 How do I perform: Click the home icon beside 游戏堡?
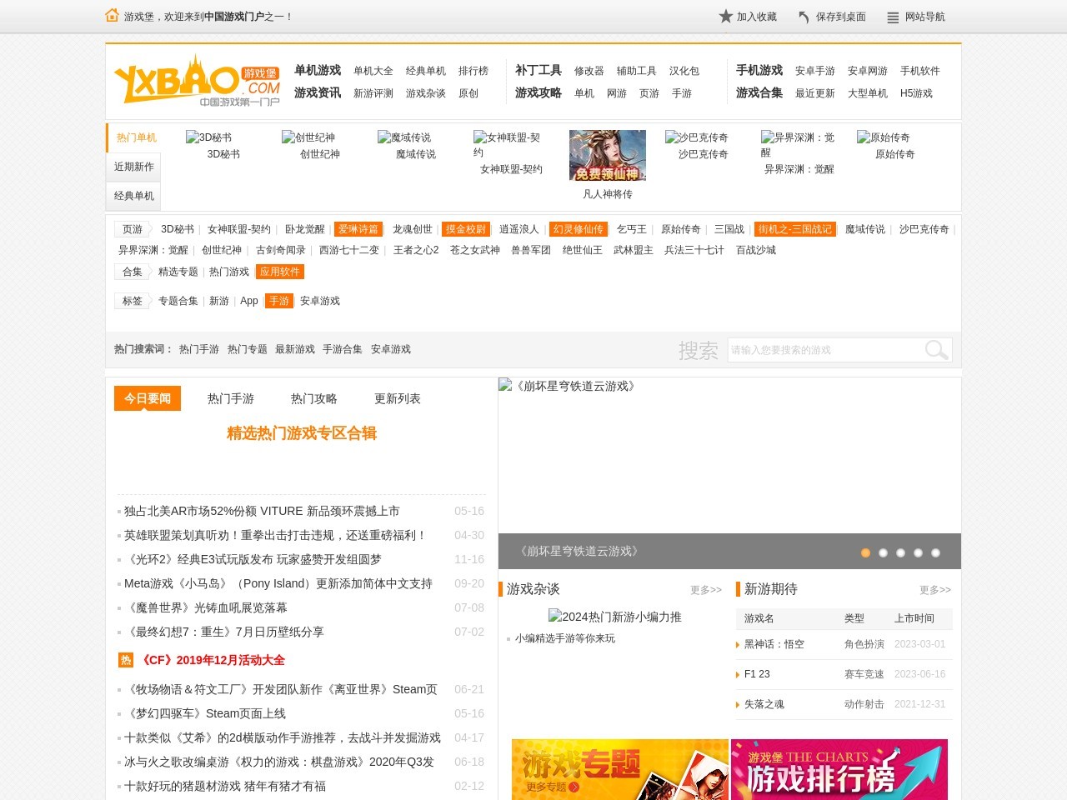pos(112,15)
